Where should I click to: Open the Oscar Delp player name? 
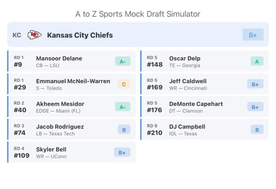185,58
